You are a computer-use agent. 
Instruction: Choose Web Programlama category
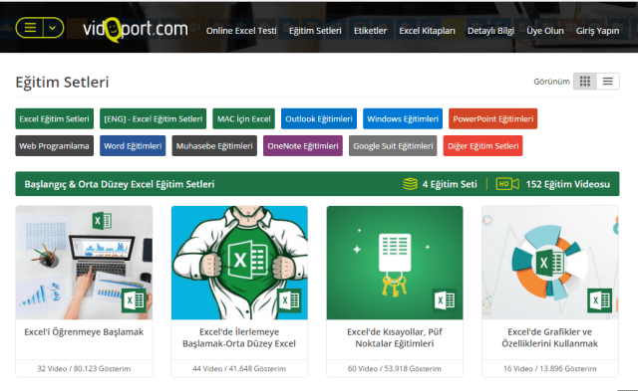pos(55,146)
